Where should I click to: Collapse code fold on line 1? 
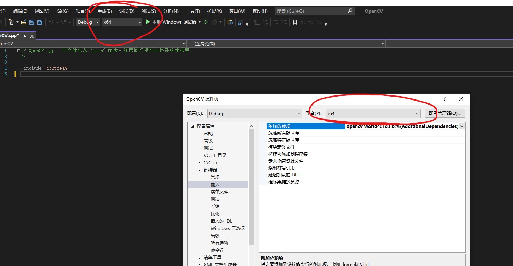click(19, 51)
